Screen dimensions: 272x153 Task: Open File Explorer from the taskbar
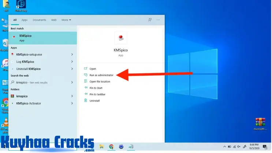[101, 147]
